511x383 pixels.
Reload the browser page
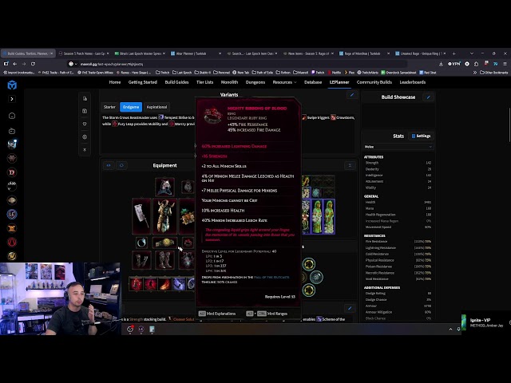pos(33,64)
